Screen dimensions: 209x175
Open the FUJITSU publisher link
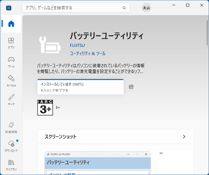[77, 45]
